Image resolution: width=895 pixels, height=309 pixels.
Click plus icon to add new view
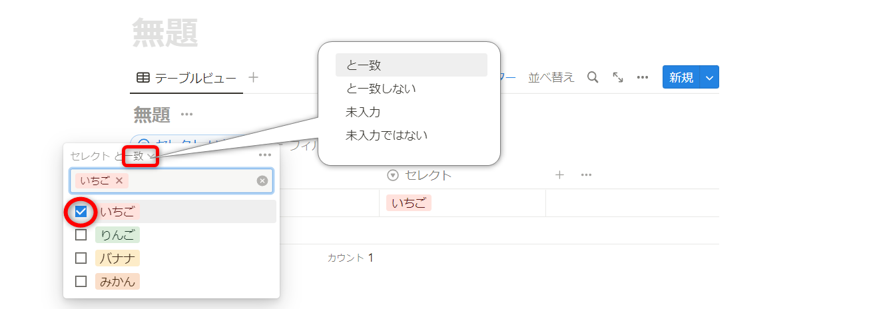point(253,77)
